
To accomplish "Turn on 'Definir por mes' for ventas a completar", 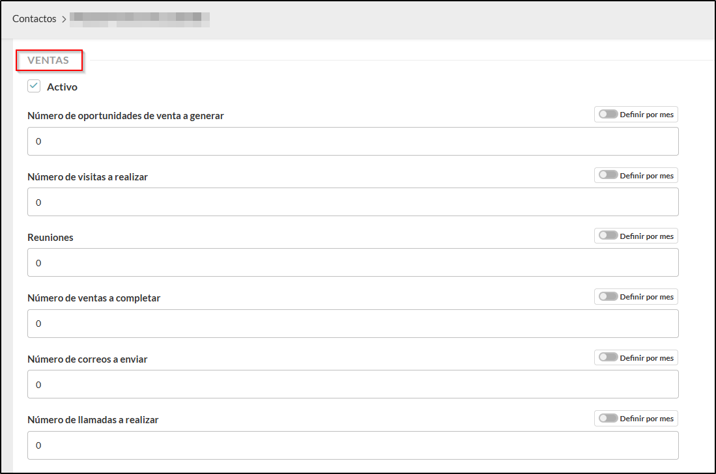I will coord(609,297).
